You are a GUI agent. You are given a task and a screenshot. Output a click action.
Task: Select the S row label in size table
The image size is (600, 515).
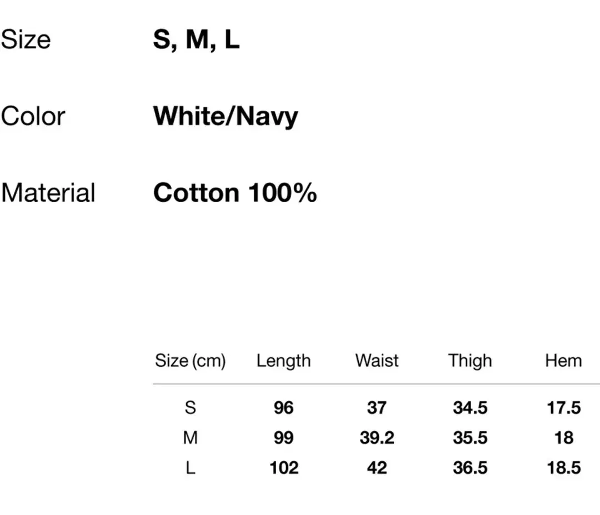190,407
